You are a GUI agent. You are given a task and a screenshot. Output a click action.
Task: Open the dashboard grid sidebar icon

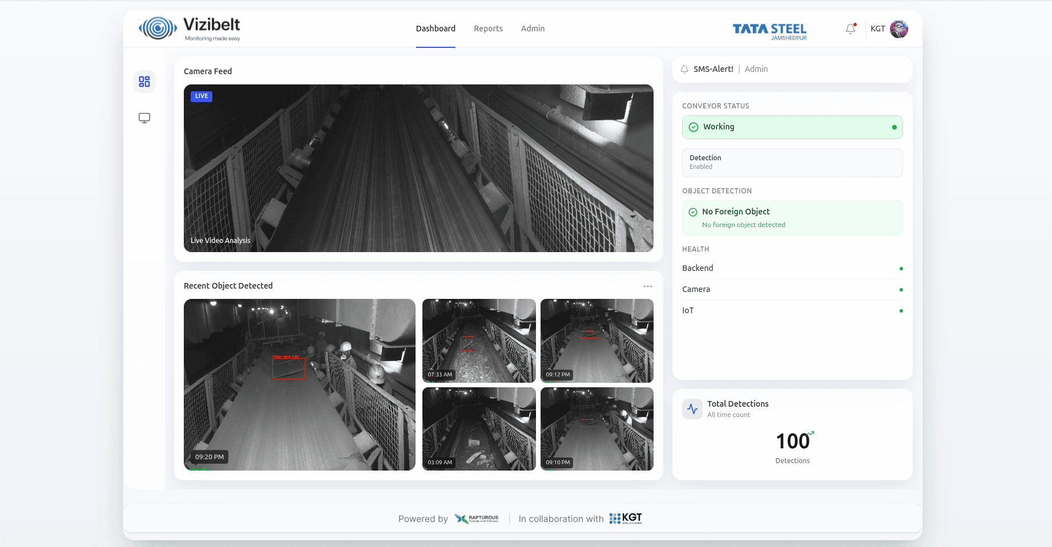144,82
